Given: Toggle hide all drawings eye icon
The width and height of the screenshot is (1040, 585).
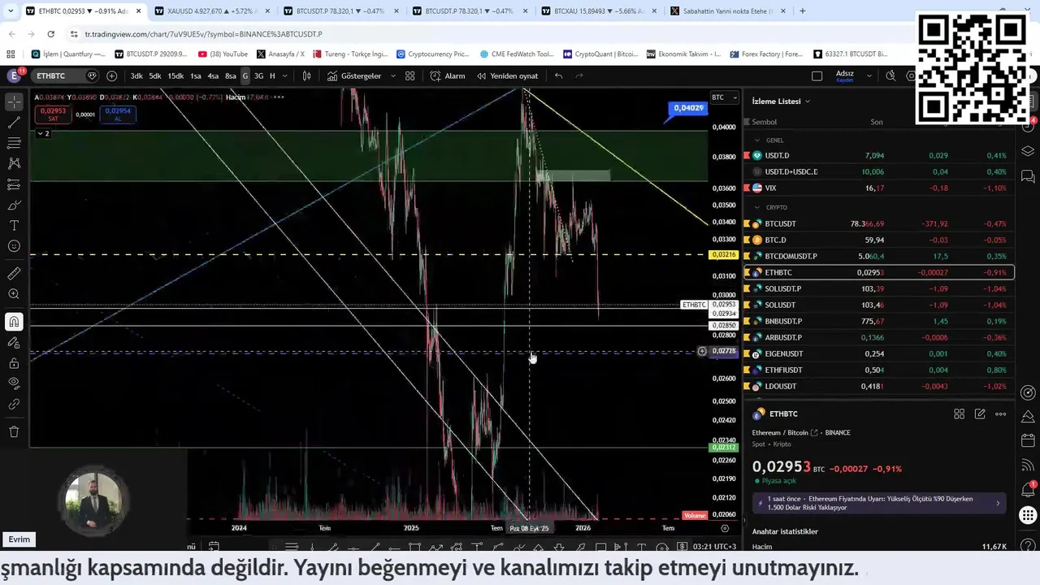Looking at the screenshot, I should (x=14, y=383).
